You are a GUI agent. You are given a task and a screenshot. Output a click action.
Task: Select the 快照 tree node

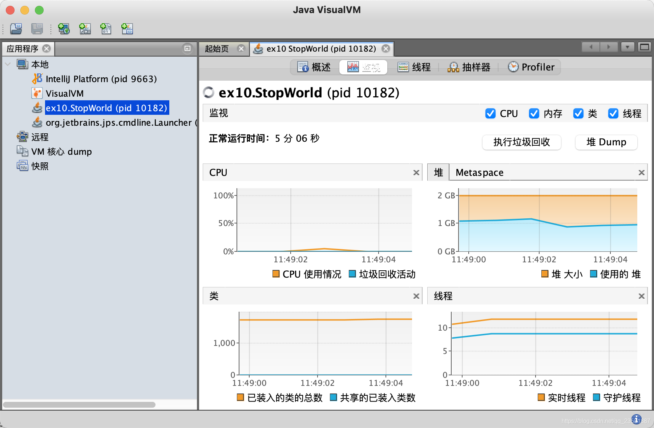coord(40,166)
